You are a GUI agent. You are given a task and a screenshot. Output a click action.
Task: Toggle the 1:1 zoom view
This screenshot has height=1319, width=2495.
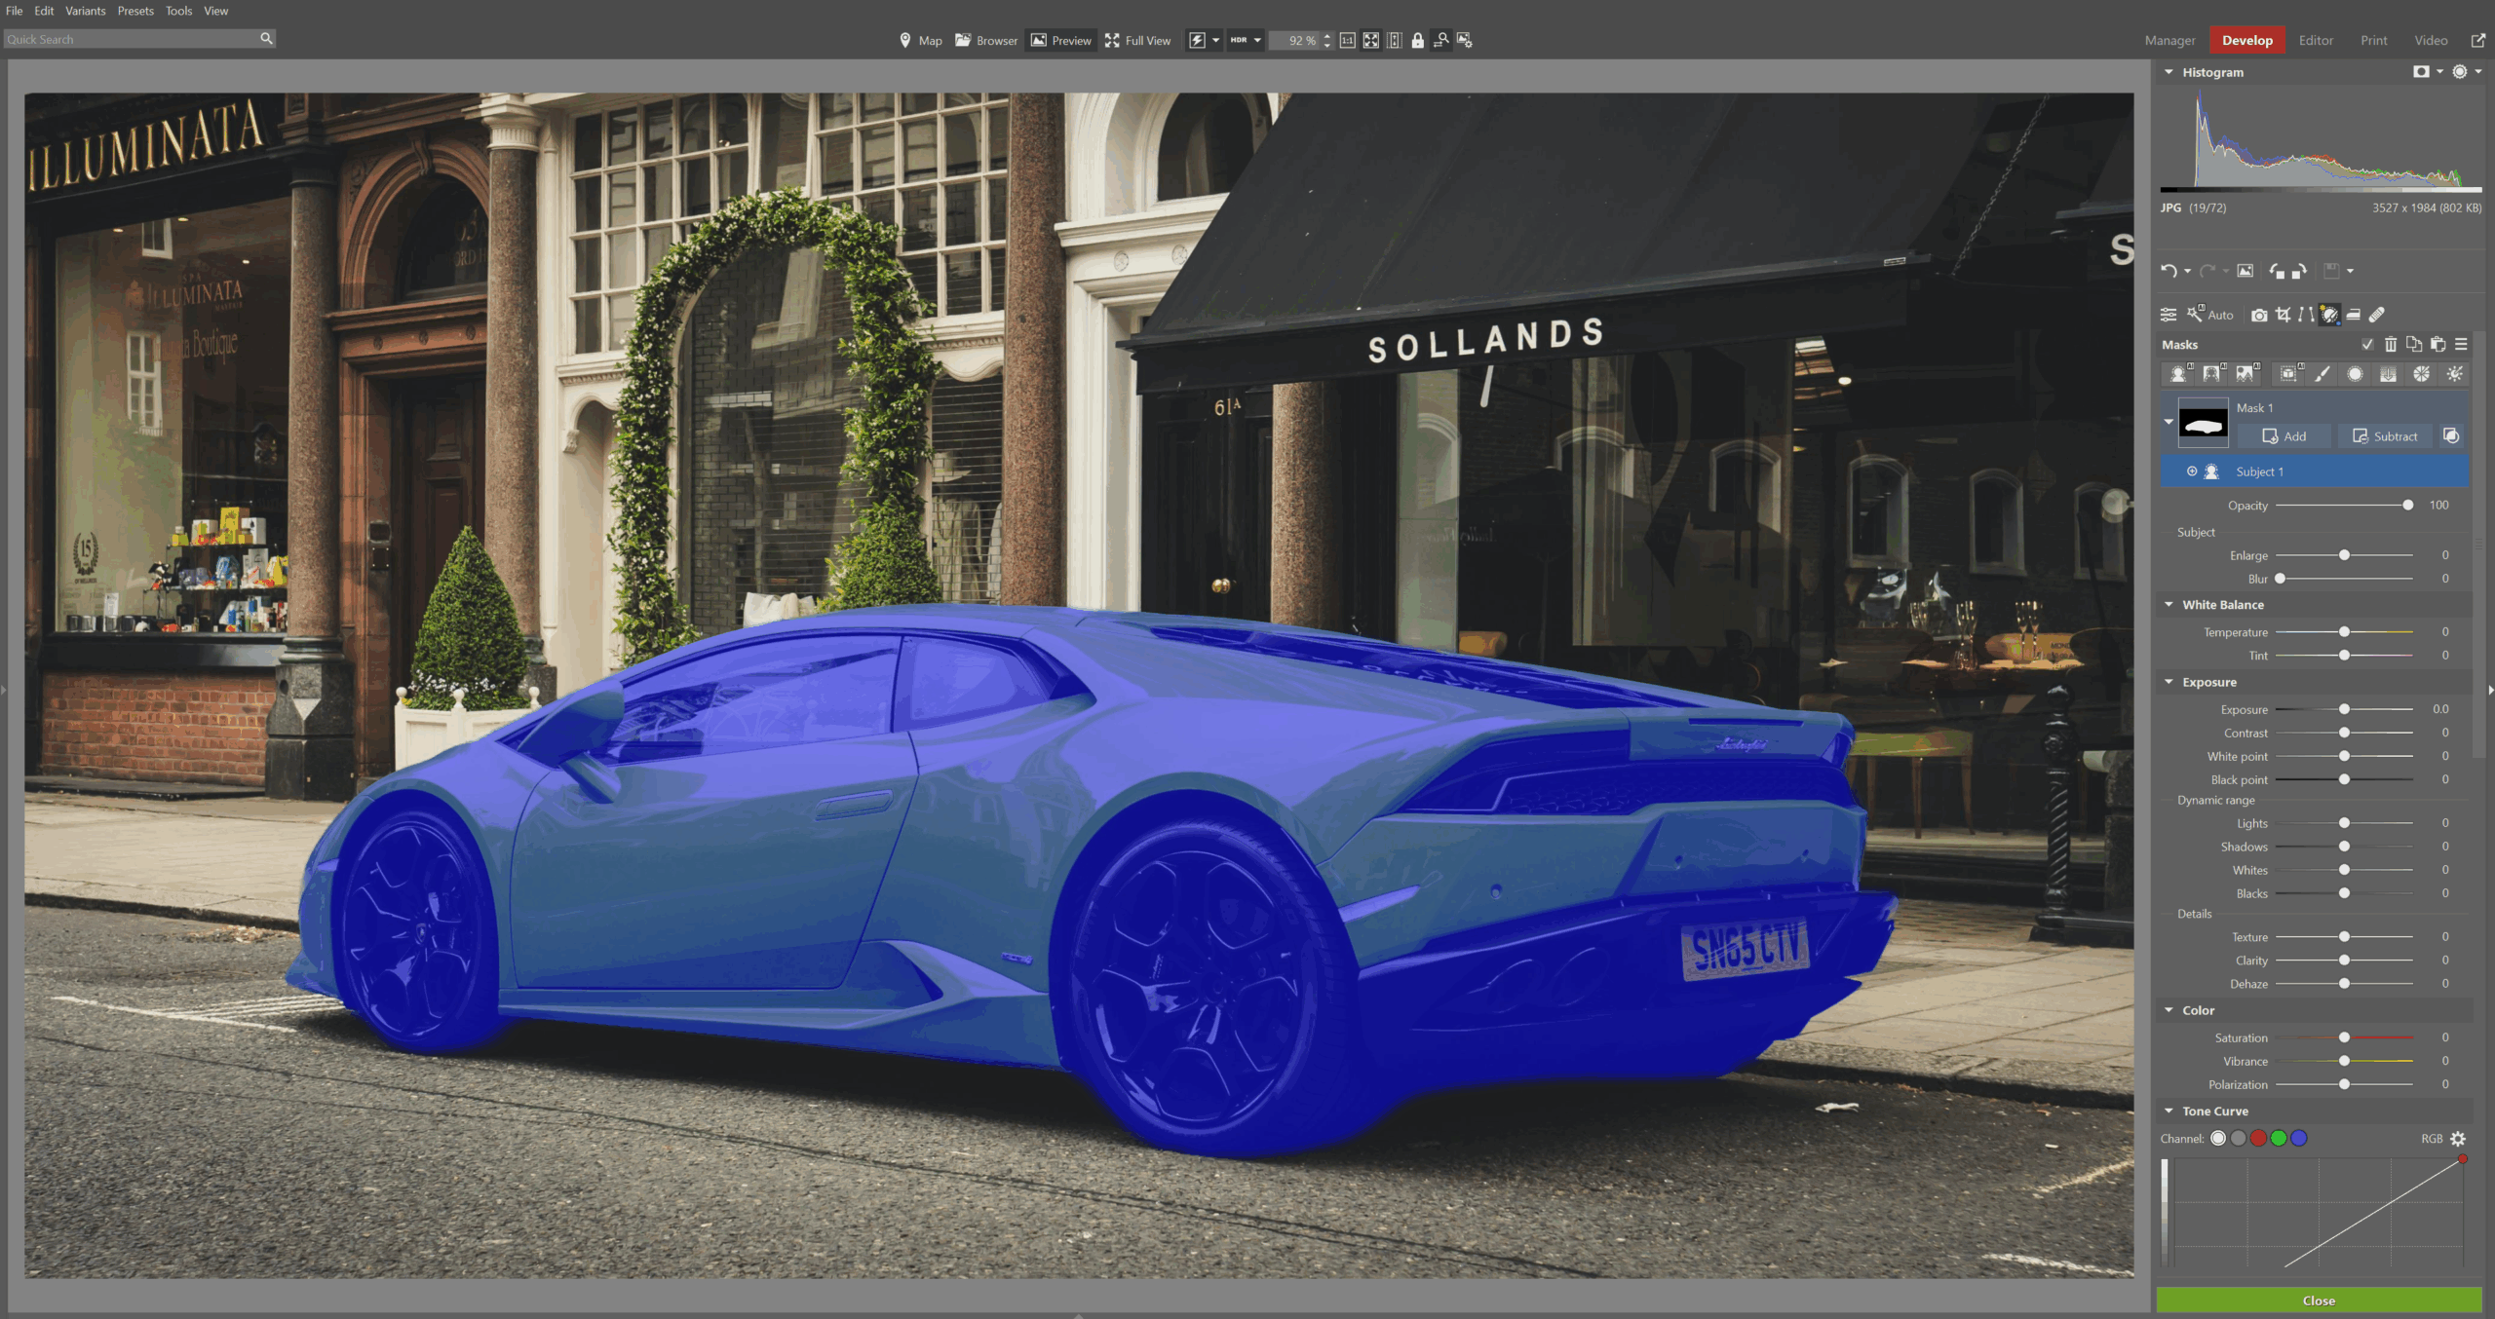(1346, 41)
